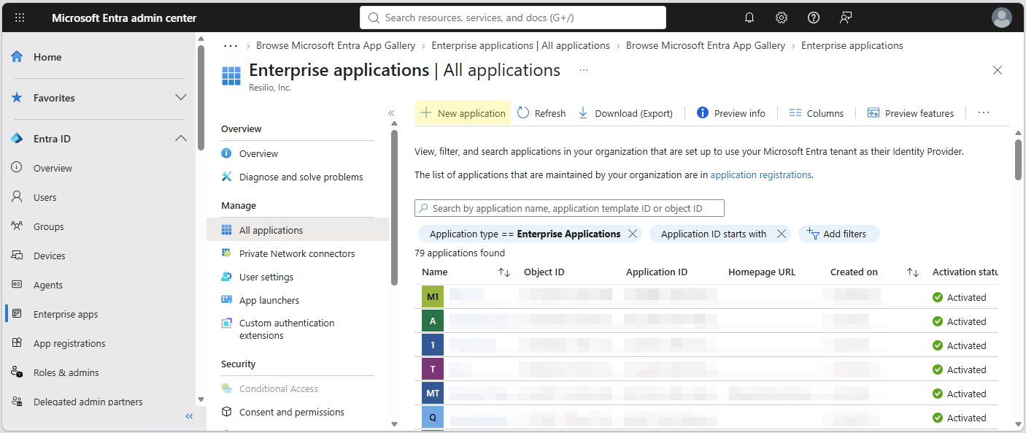1026x433 pixels.
Task: Open first Browse Microsoft Entra App Gallery breadcrumb
Action: 336,45
